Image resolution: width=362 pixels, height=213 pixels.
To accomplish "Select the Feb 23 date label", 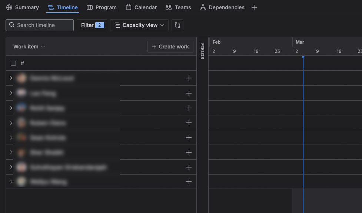I will tap(277, 51).
